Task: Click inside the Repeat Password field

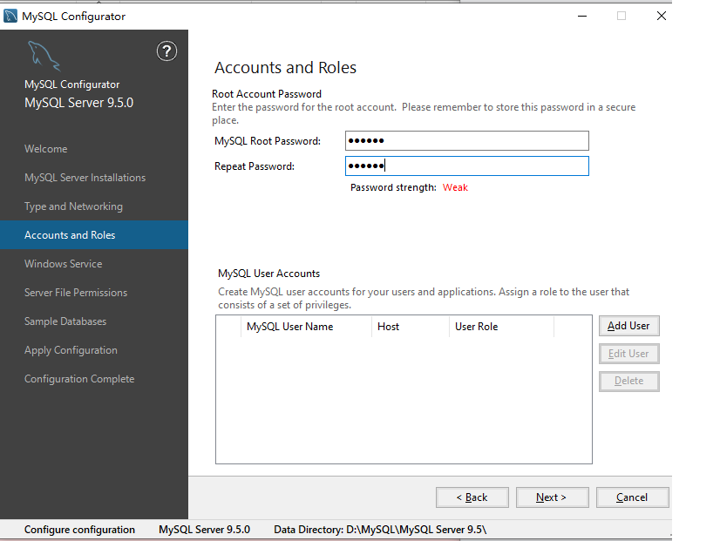Action: (466, 166)
